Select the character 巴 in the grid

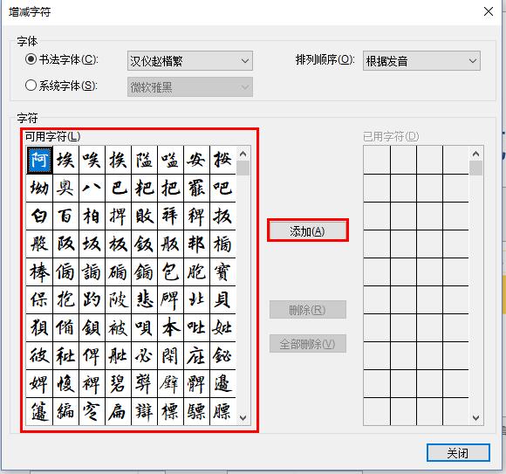118,188
